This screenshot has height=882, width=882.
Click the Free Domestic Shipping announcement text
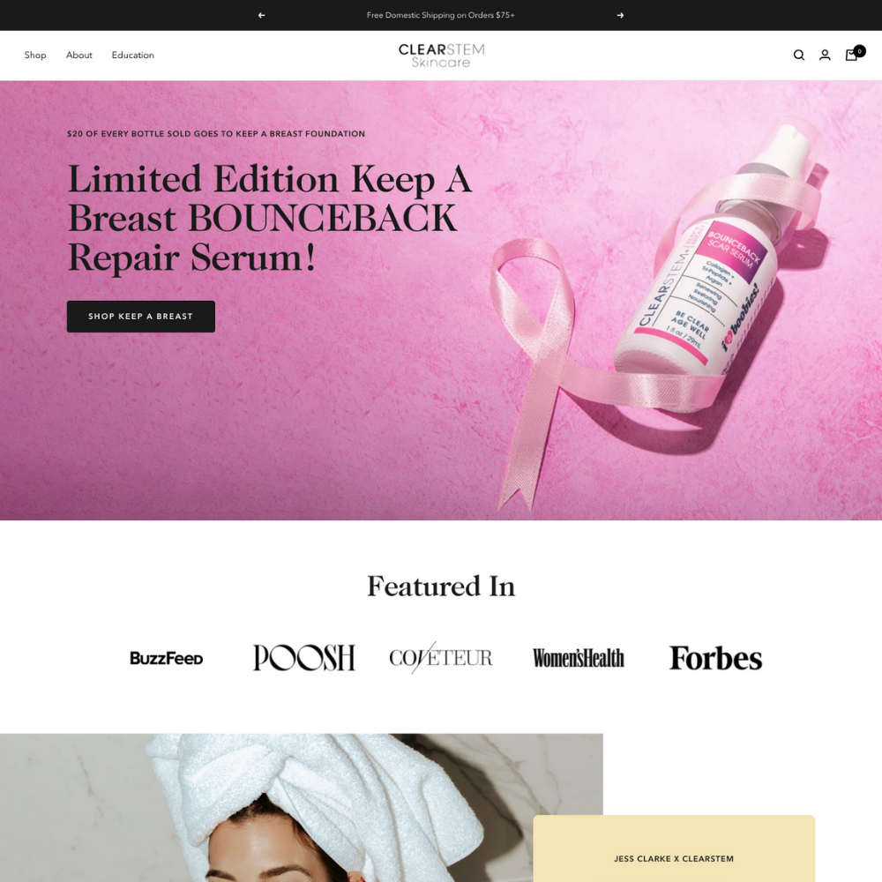440,15
